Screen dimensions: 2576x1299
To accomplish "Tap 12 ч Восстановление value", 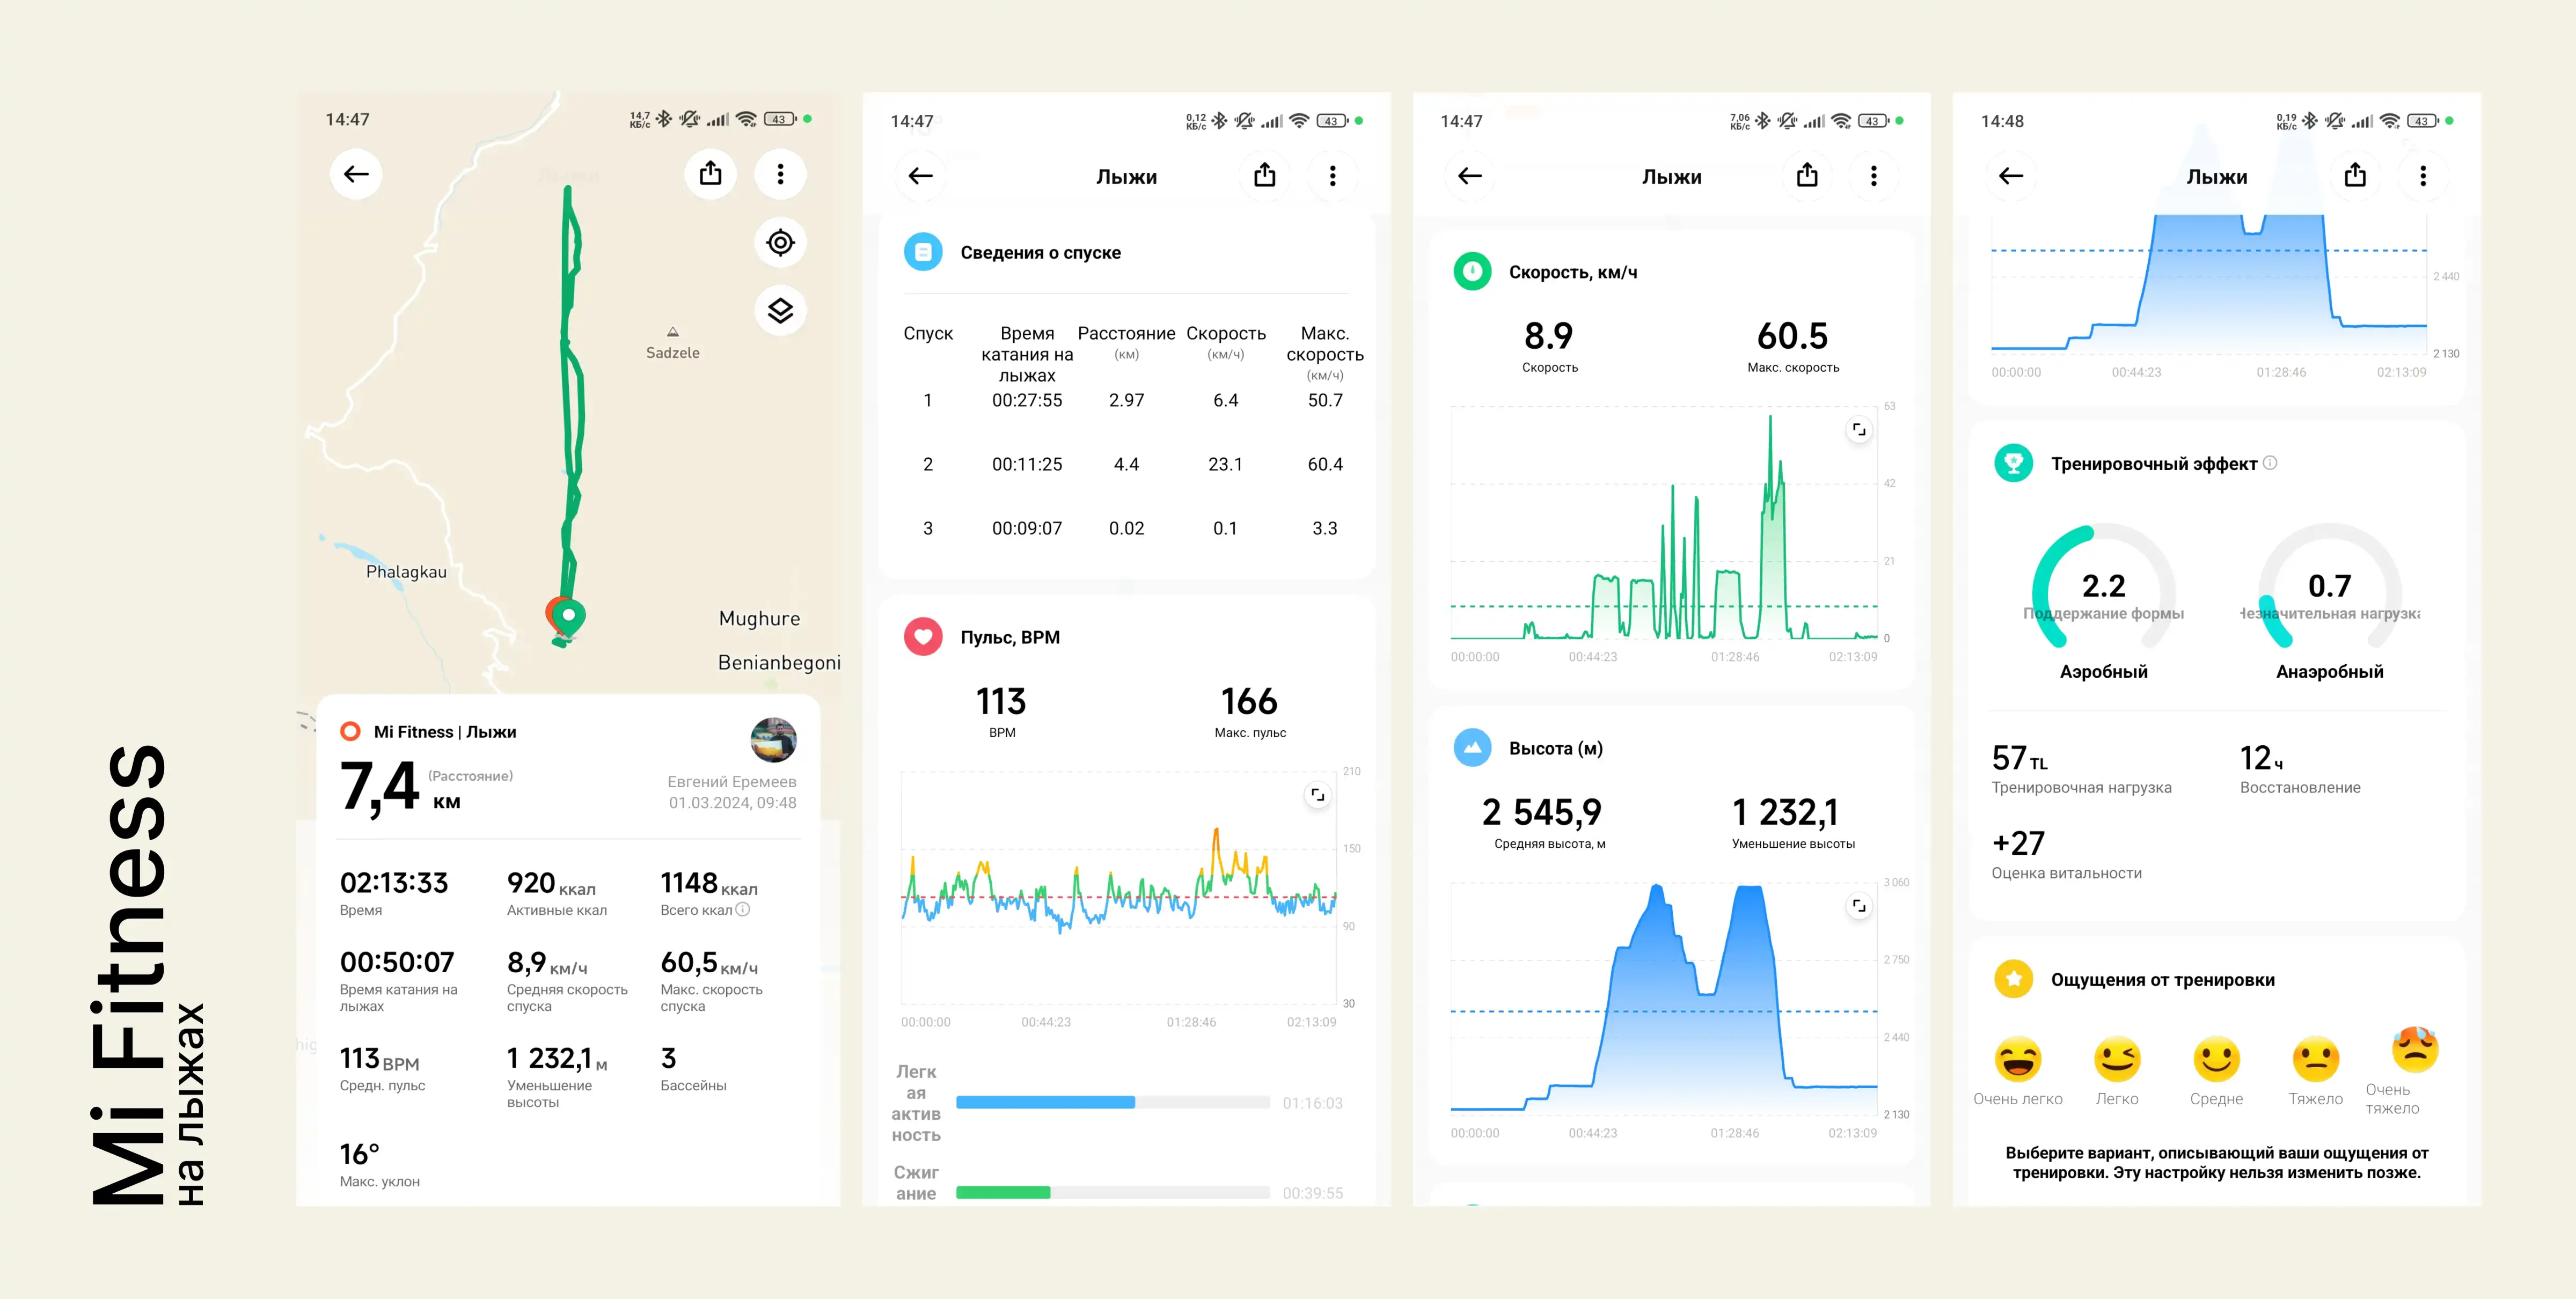I will tap(2261, 758).
